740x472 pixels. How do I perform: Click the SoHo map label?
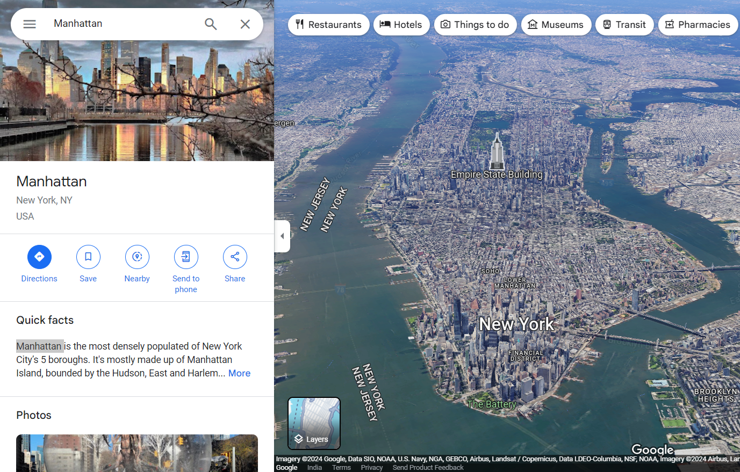[x=490, y=271]
